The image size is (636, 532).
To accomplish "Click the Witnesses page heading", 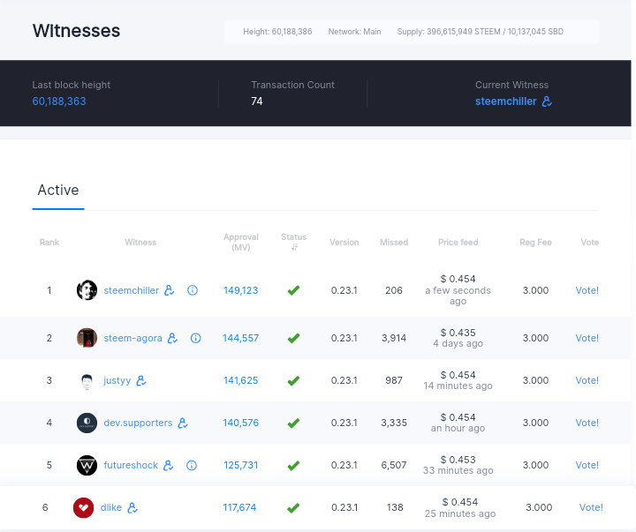I will coord(76,31).
